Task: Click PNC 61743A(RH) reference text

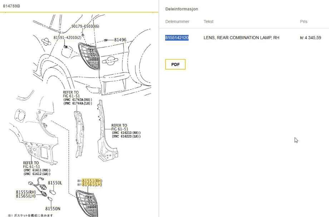Action: (78, 100)
